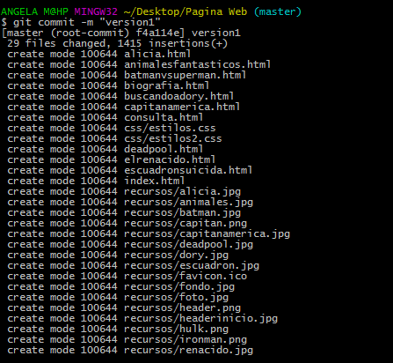Click recursos/headerinicio.jpg path
Image resolution: width=393 pixels, height=363 pixels.
(x=200, y=318)
